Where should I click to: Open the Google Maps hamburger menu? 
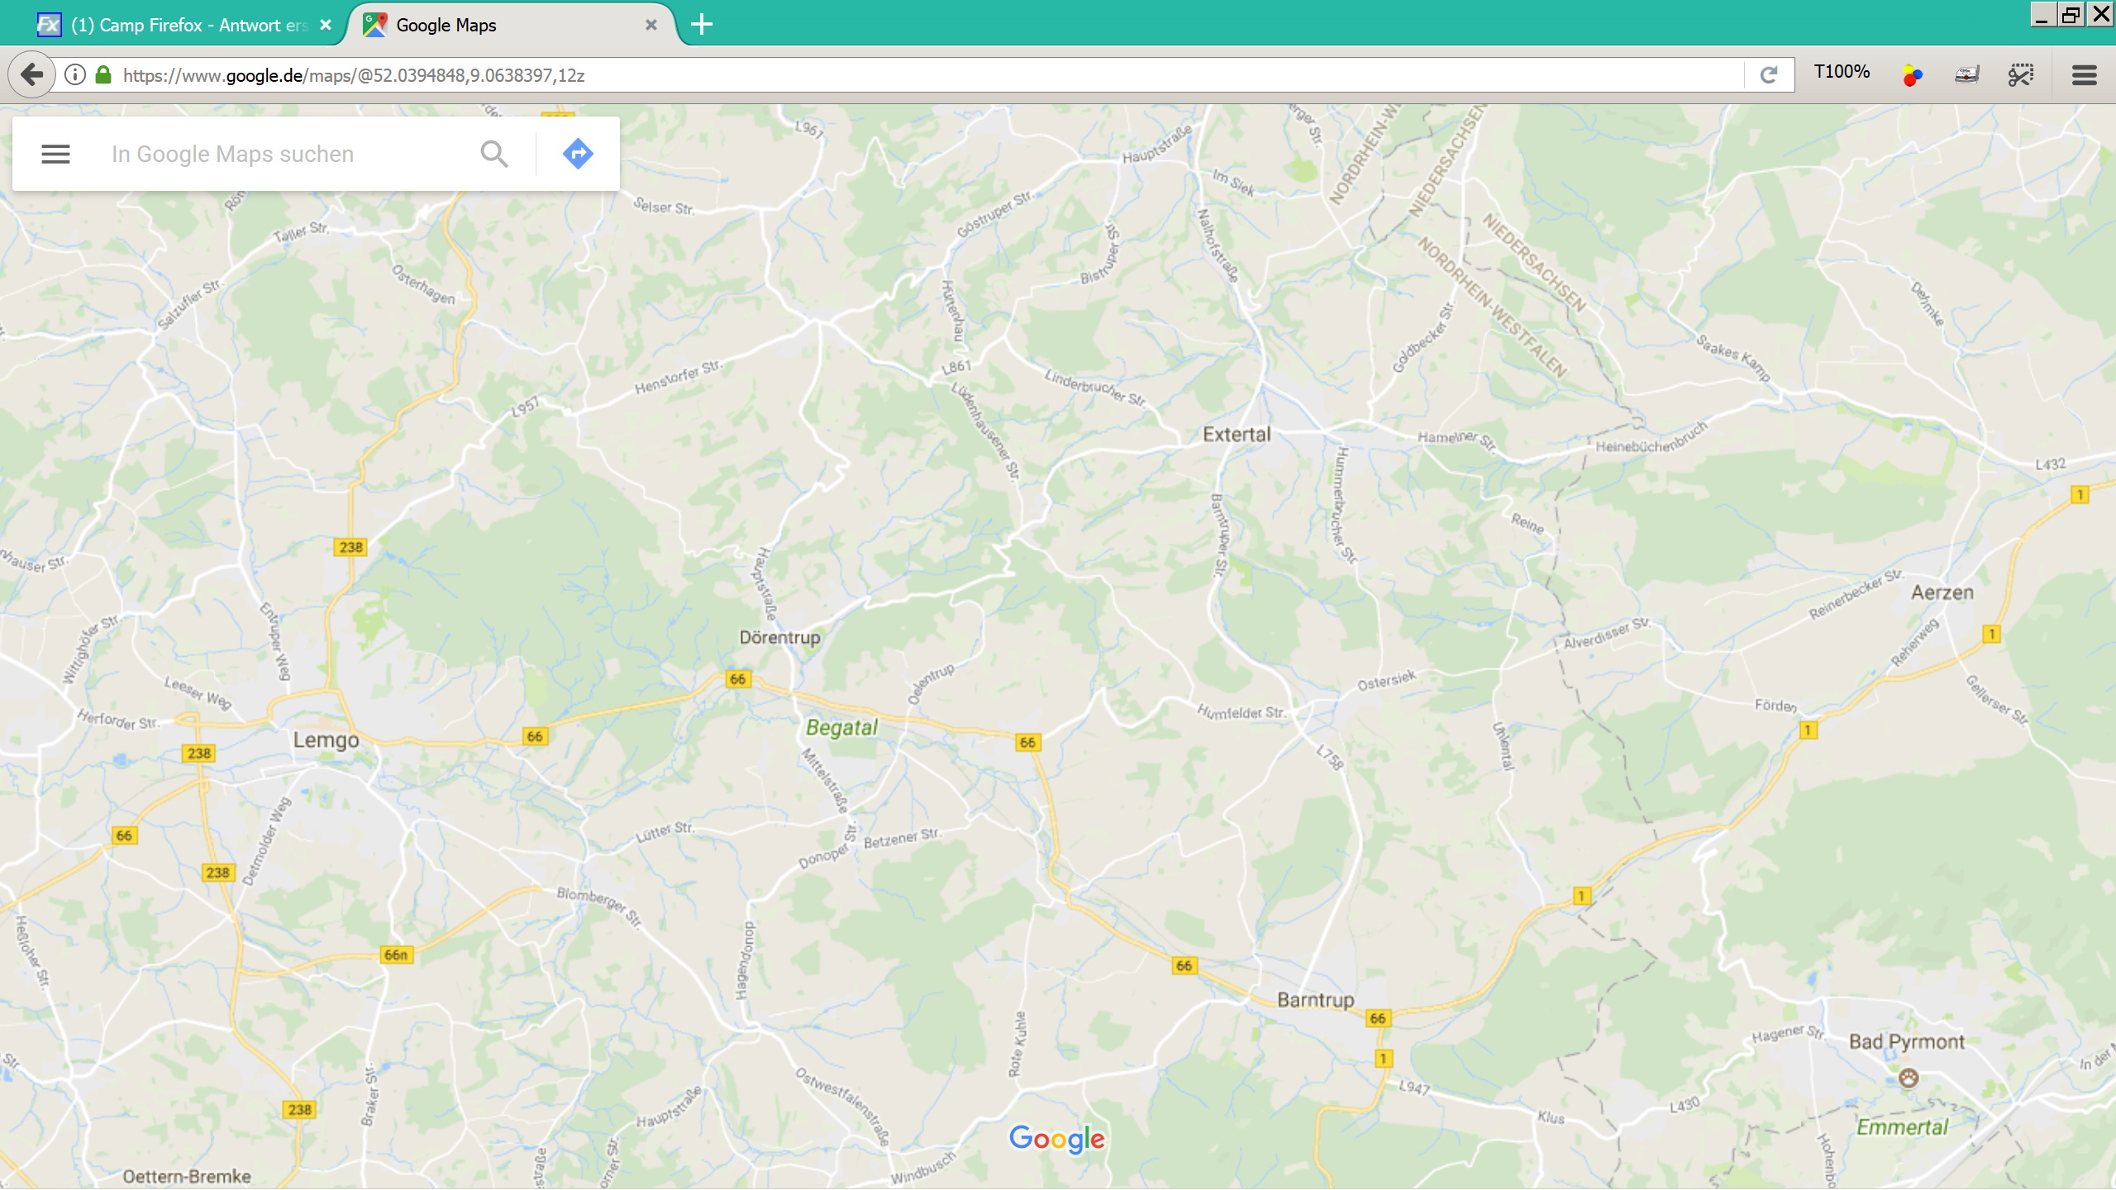point(55,154)
